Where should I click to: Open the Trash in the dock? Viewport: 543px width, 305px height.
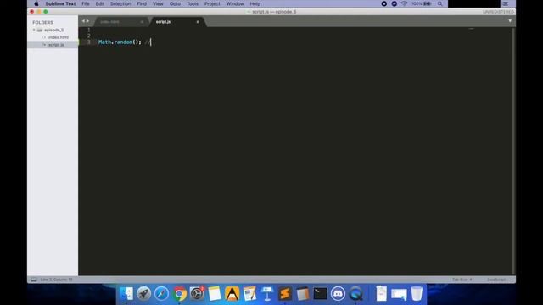pyautogui.click(x=417, y=294)
